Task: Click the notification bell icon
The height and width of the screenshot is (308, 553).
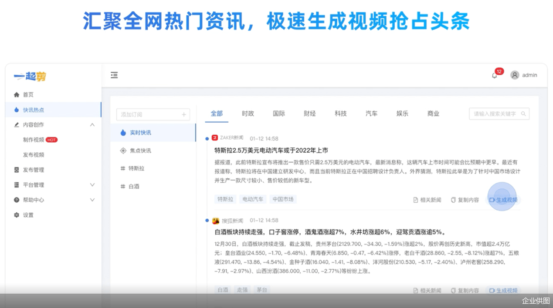Action: [x=494, y=75]
